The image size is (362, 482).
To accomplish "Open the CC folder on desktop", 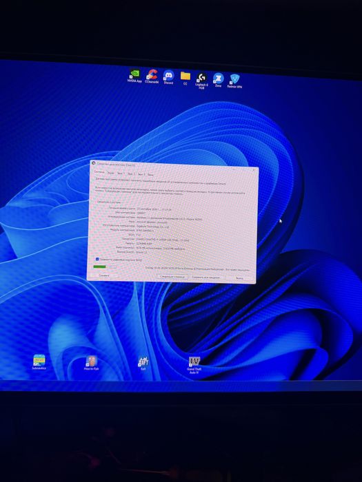I will click(185, 78).
